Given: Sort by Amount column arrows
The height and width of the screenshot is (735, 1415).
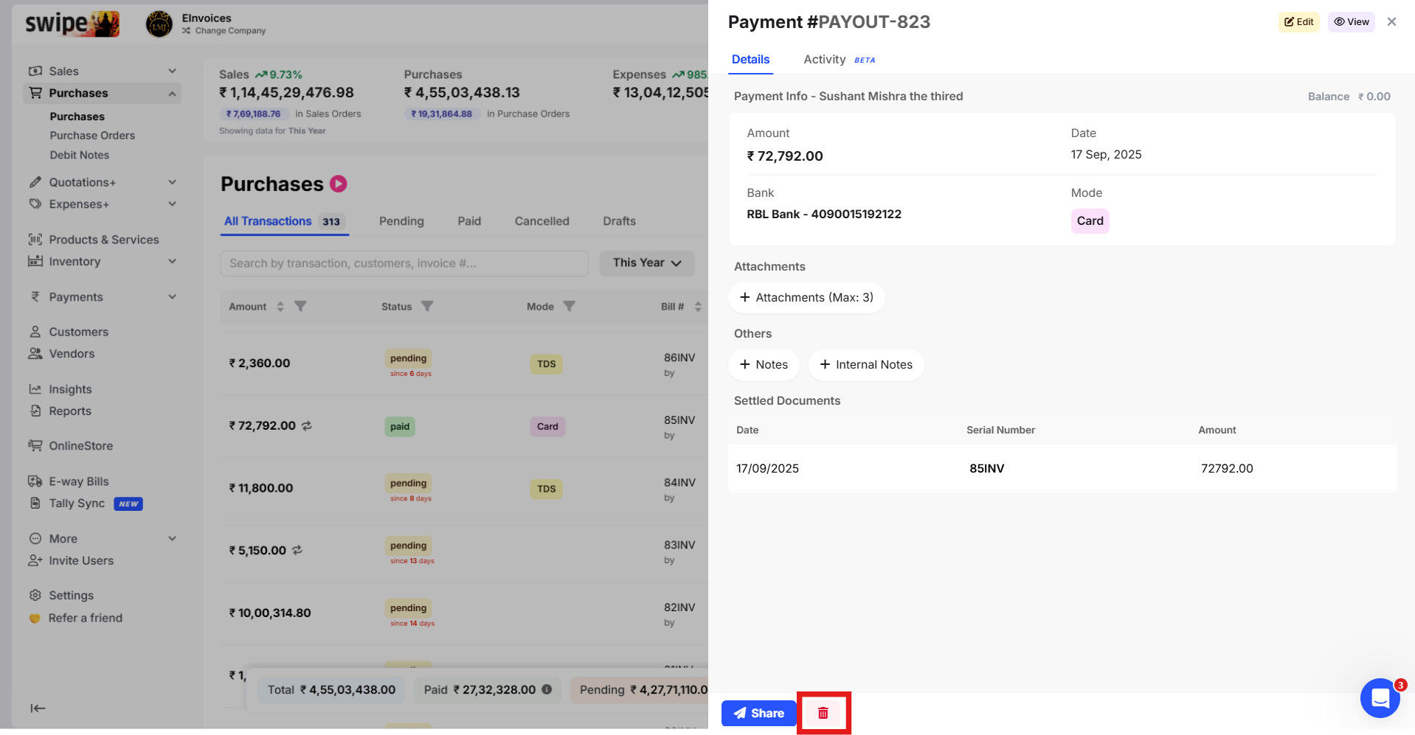Looking at the screenshot, I should pos(280,307).
